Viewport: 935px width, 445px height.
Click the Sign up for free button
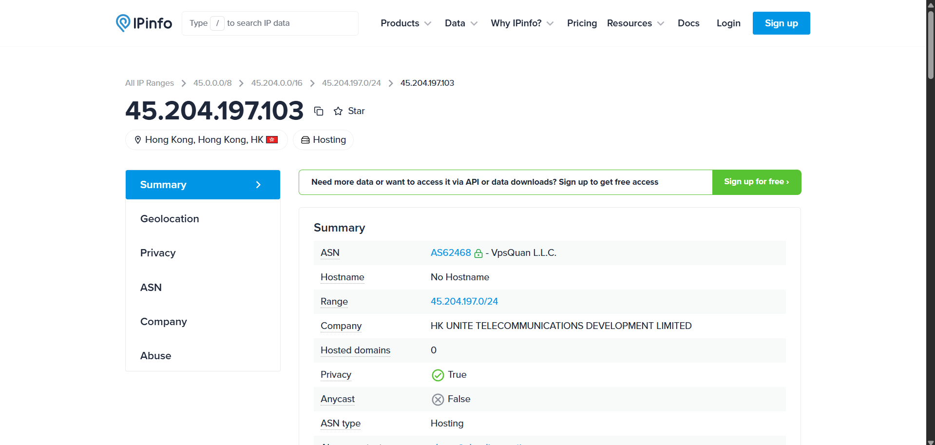(x=757, y=182)
